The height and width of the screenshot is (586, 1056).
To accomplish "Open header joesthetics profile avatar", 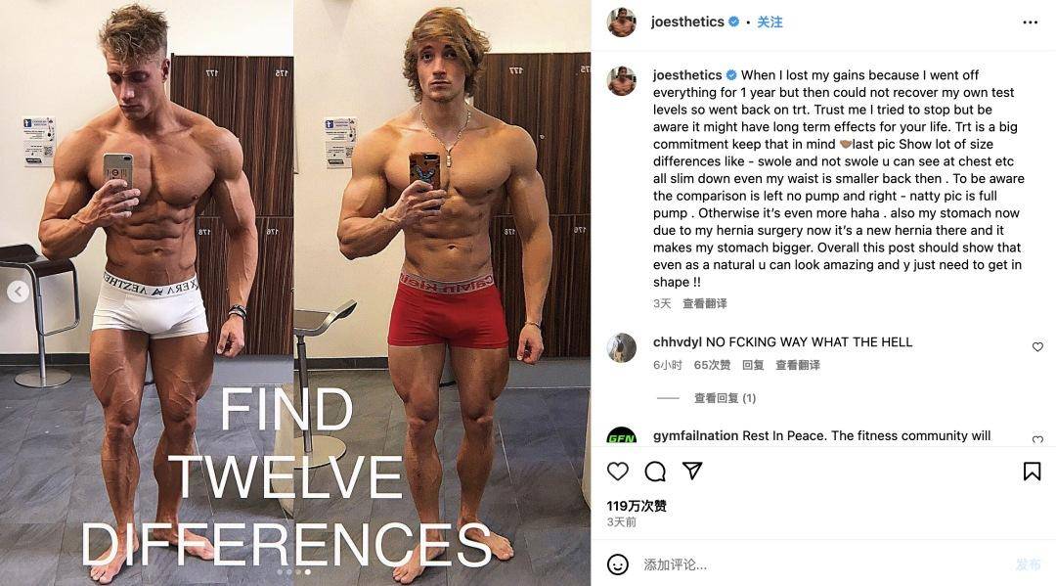I will 622,23.
